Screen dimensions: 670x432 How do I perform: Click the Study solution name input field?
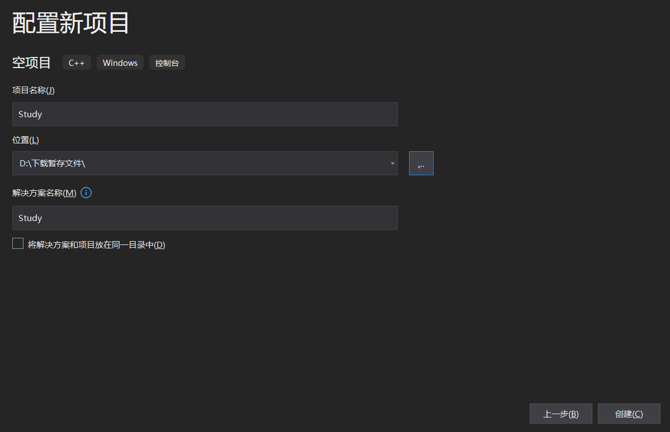[x=205, y=218]
